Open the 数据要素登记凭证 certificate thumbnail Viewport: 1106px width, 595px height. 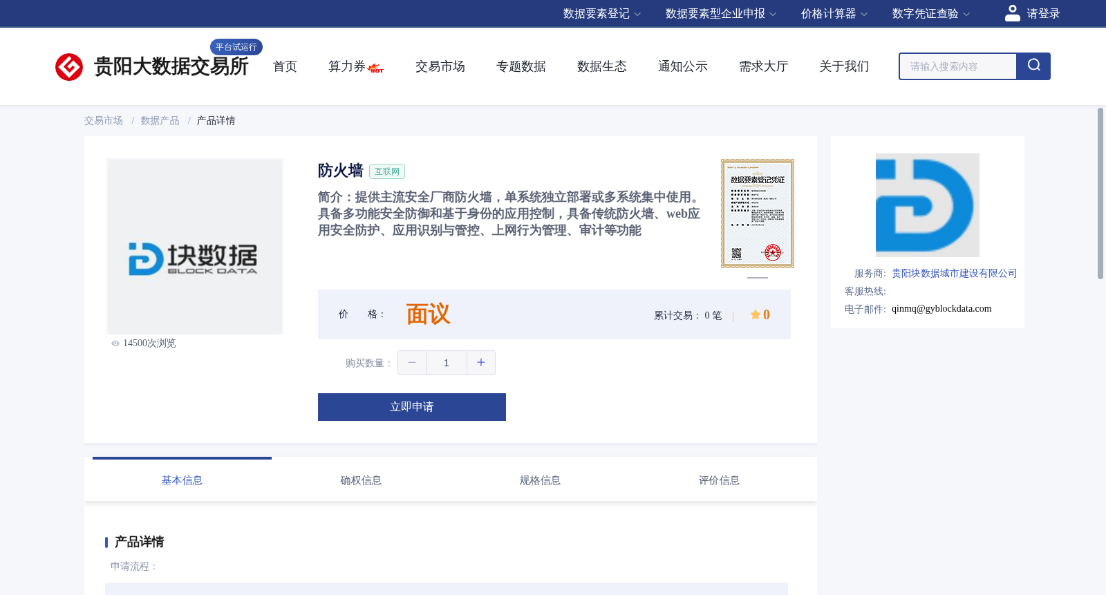[758, 214]
